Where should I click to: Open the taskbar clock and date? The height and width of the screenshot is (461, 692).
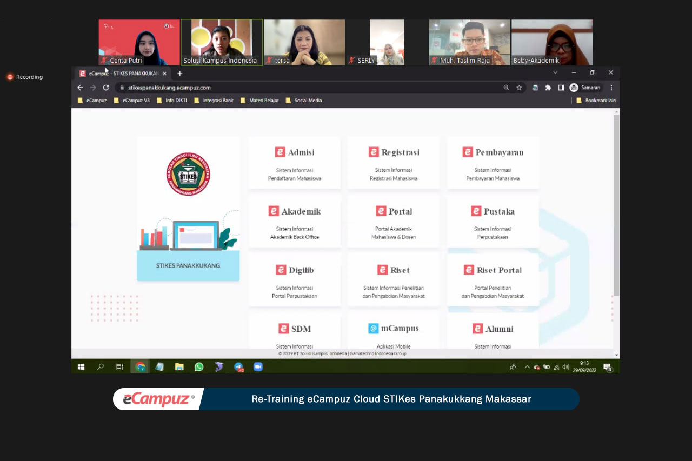(584, 366)
